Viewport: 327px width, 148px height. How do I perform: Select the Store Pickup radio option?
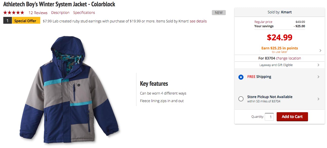click(x=241, y=99)
